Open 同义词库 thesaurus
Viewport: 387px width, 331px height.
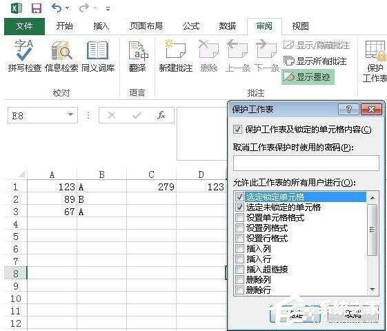point(98,56)
